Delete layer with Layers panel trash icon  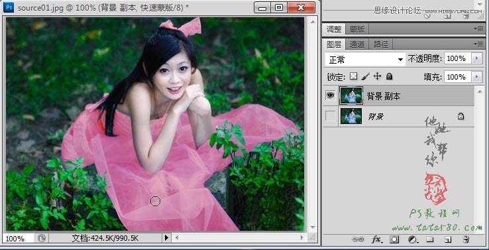click(x=466, y=239)
